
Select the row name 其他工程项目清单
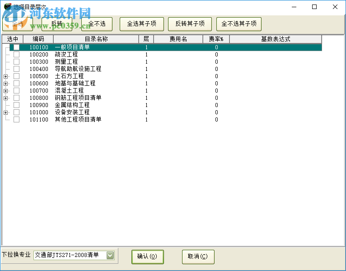point(78,120)
